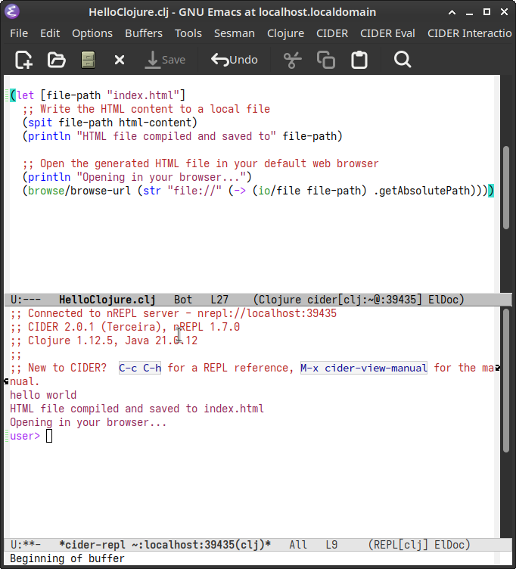Click the L27 line indicator

point(219,300)
